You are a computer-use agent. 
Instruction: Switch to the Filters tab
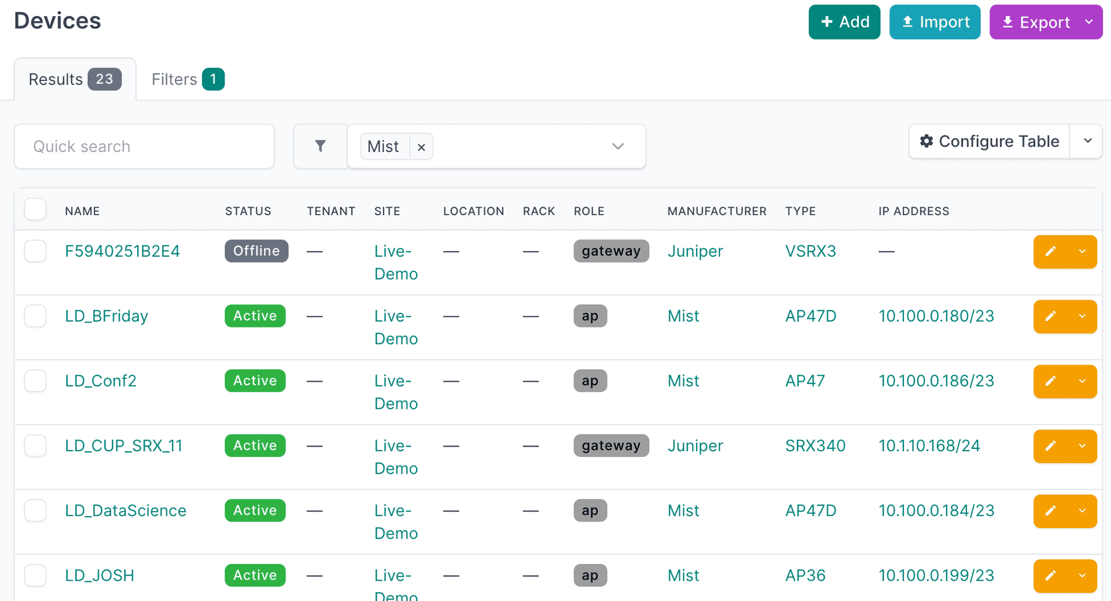point(187,79)
